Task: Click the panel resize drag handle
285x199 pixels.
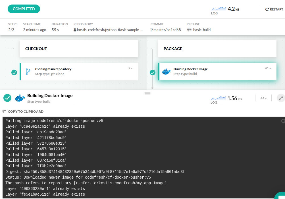Action: [x=147, y=93]
